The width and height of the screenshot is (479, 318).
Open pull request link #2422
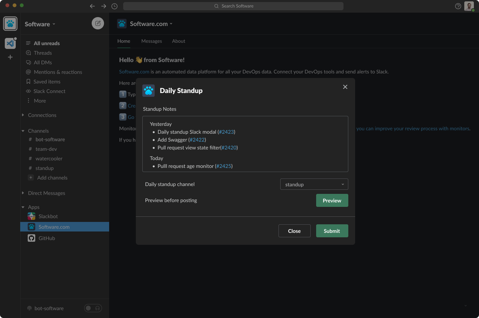[197, 140]
